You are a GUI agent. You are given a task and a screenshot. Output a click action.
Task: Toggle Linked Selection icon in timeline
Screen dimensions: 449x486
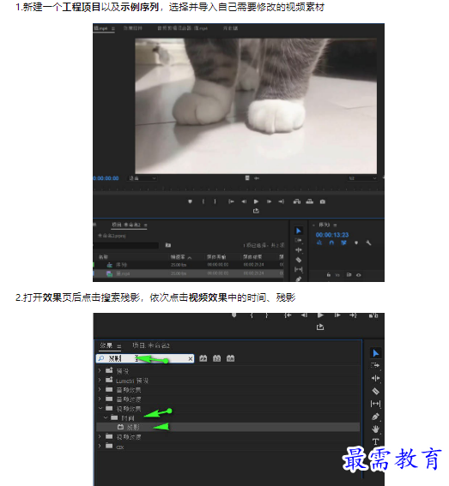[x=343, y=243]
